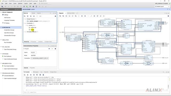Click the Pause output icon in Tcl Console toolbar
The height and width of the screenshot is (96, 171).
tap(34, 75)
